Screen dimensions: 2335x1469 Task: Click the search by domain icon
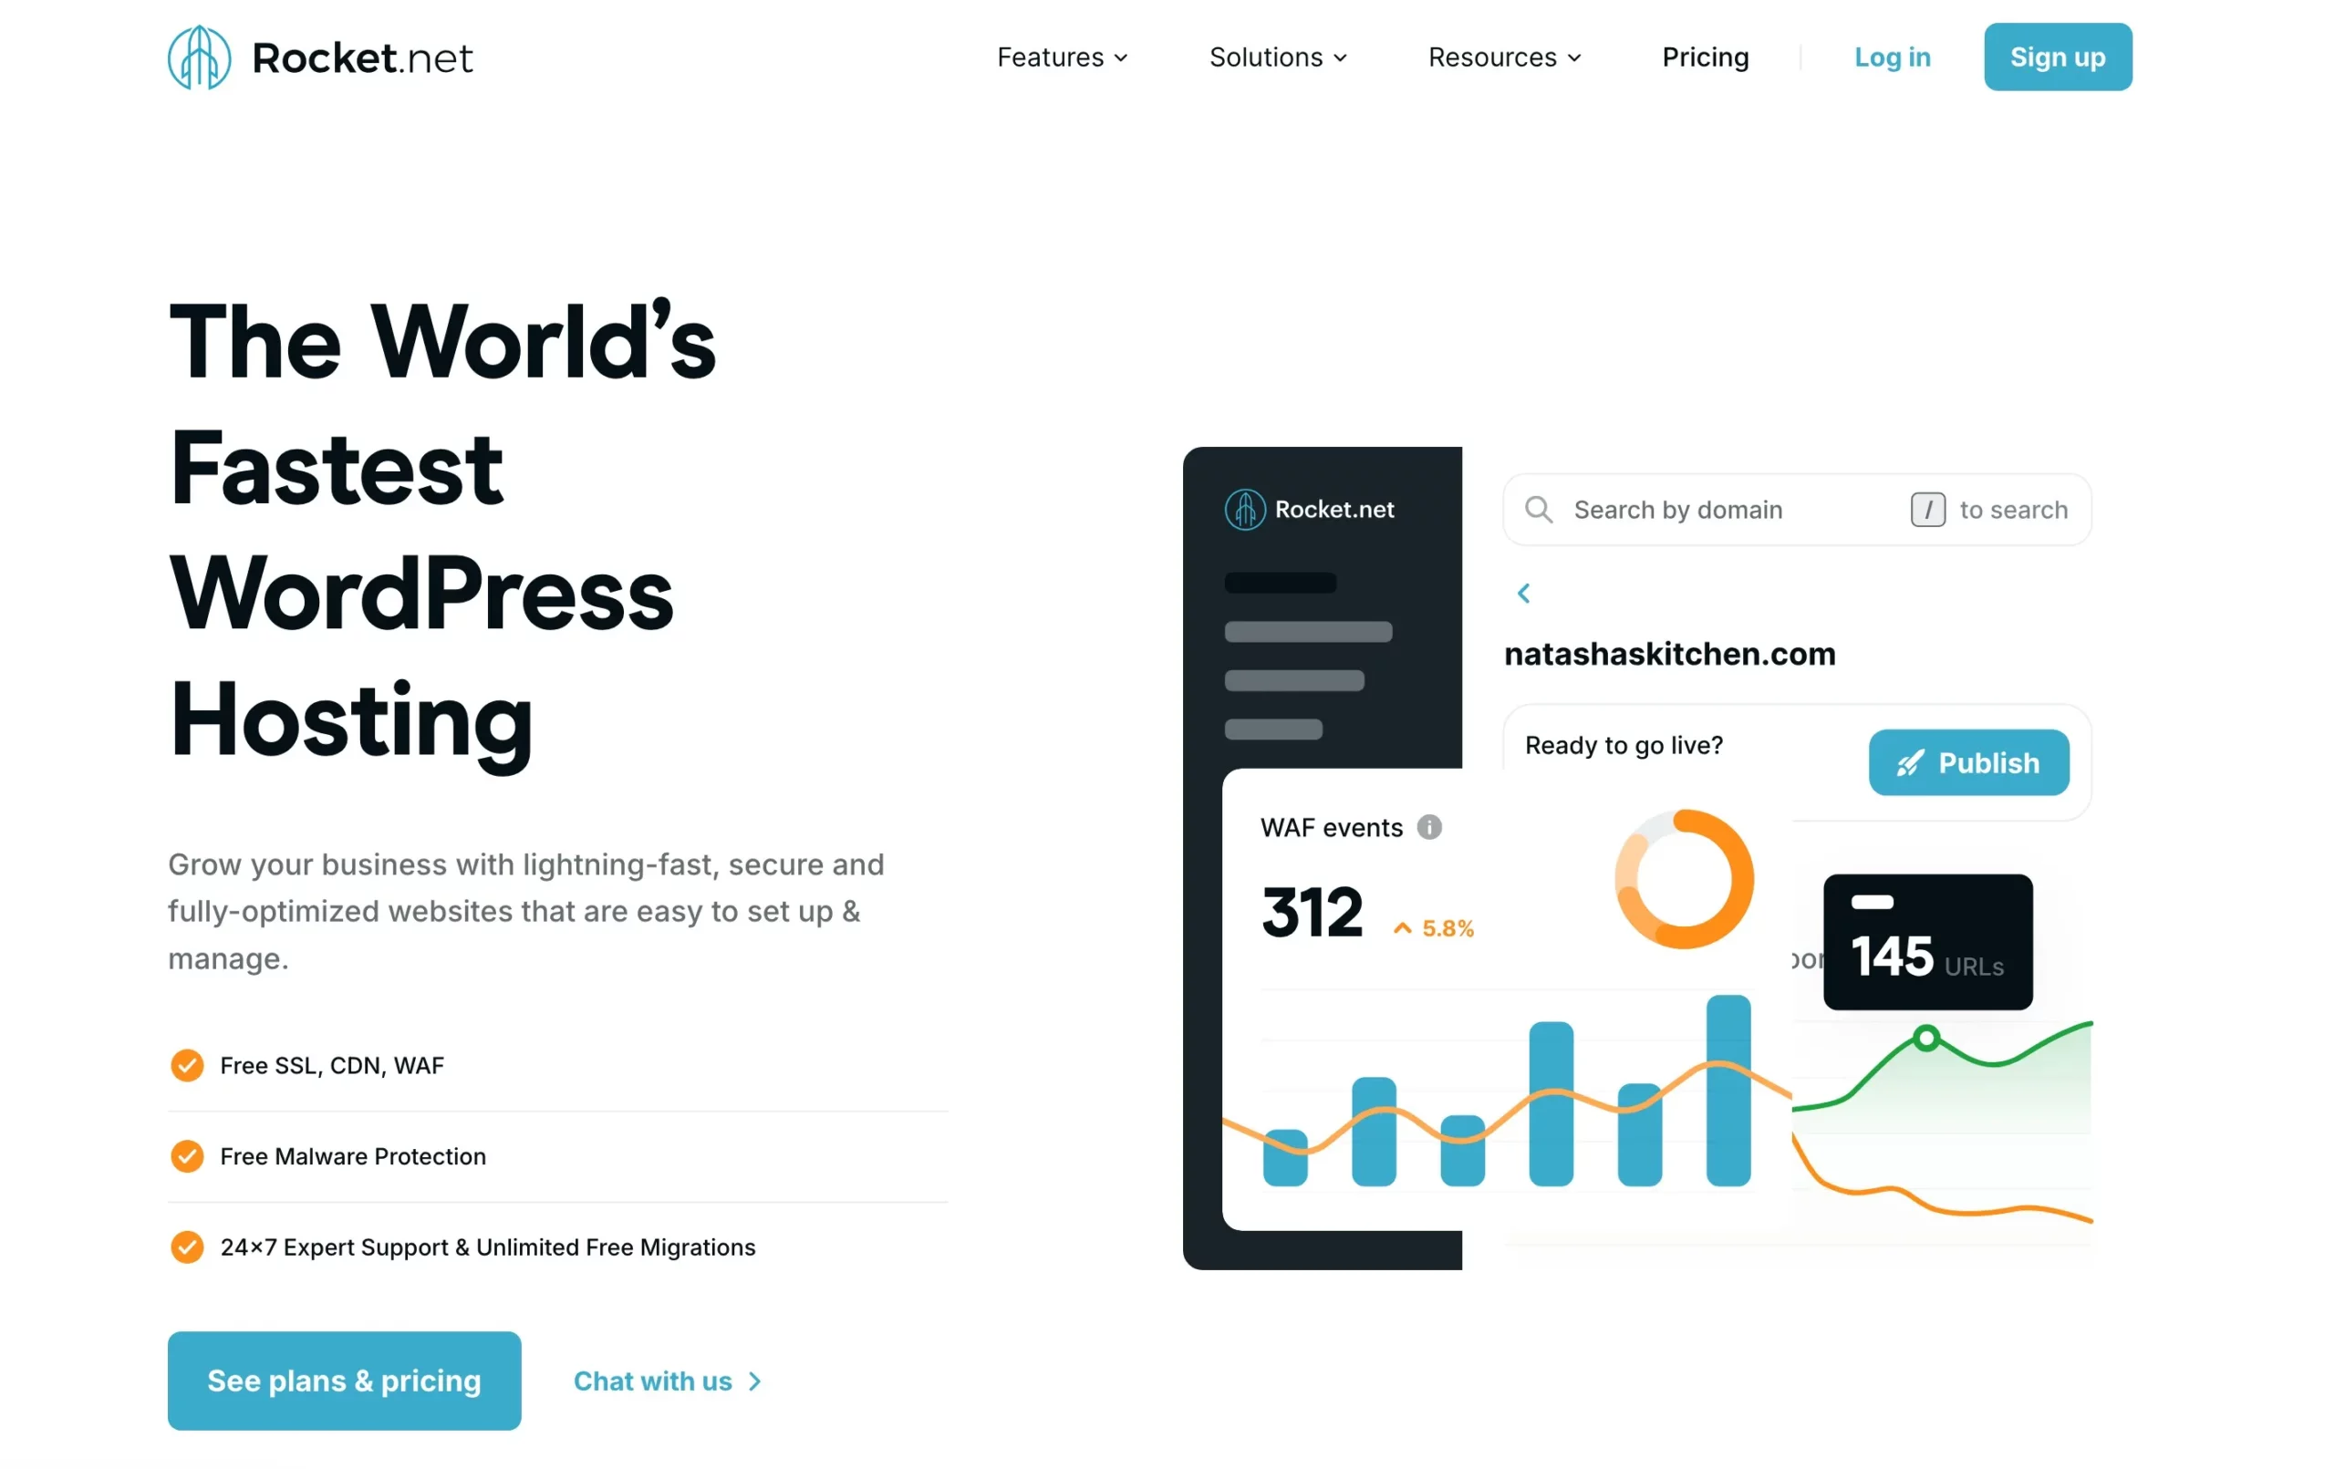(x=1536, y=508)
